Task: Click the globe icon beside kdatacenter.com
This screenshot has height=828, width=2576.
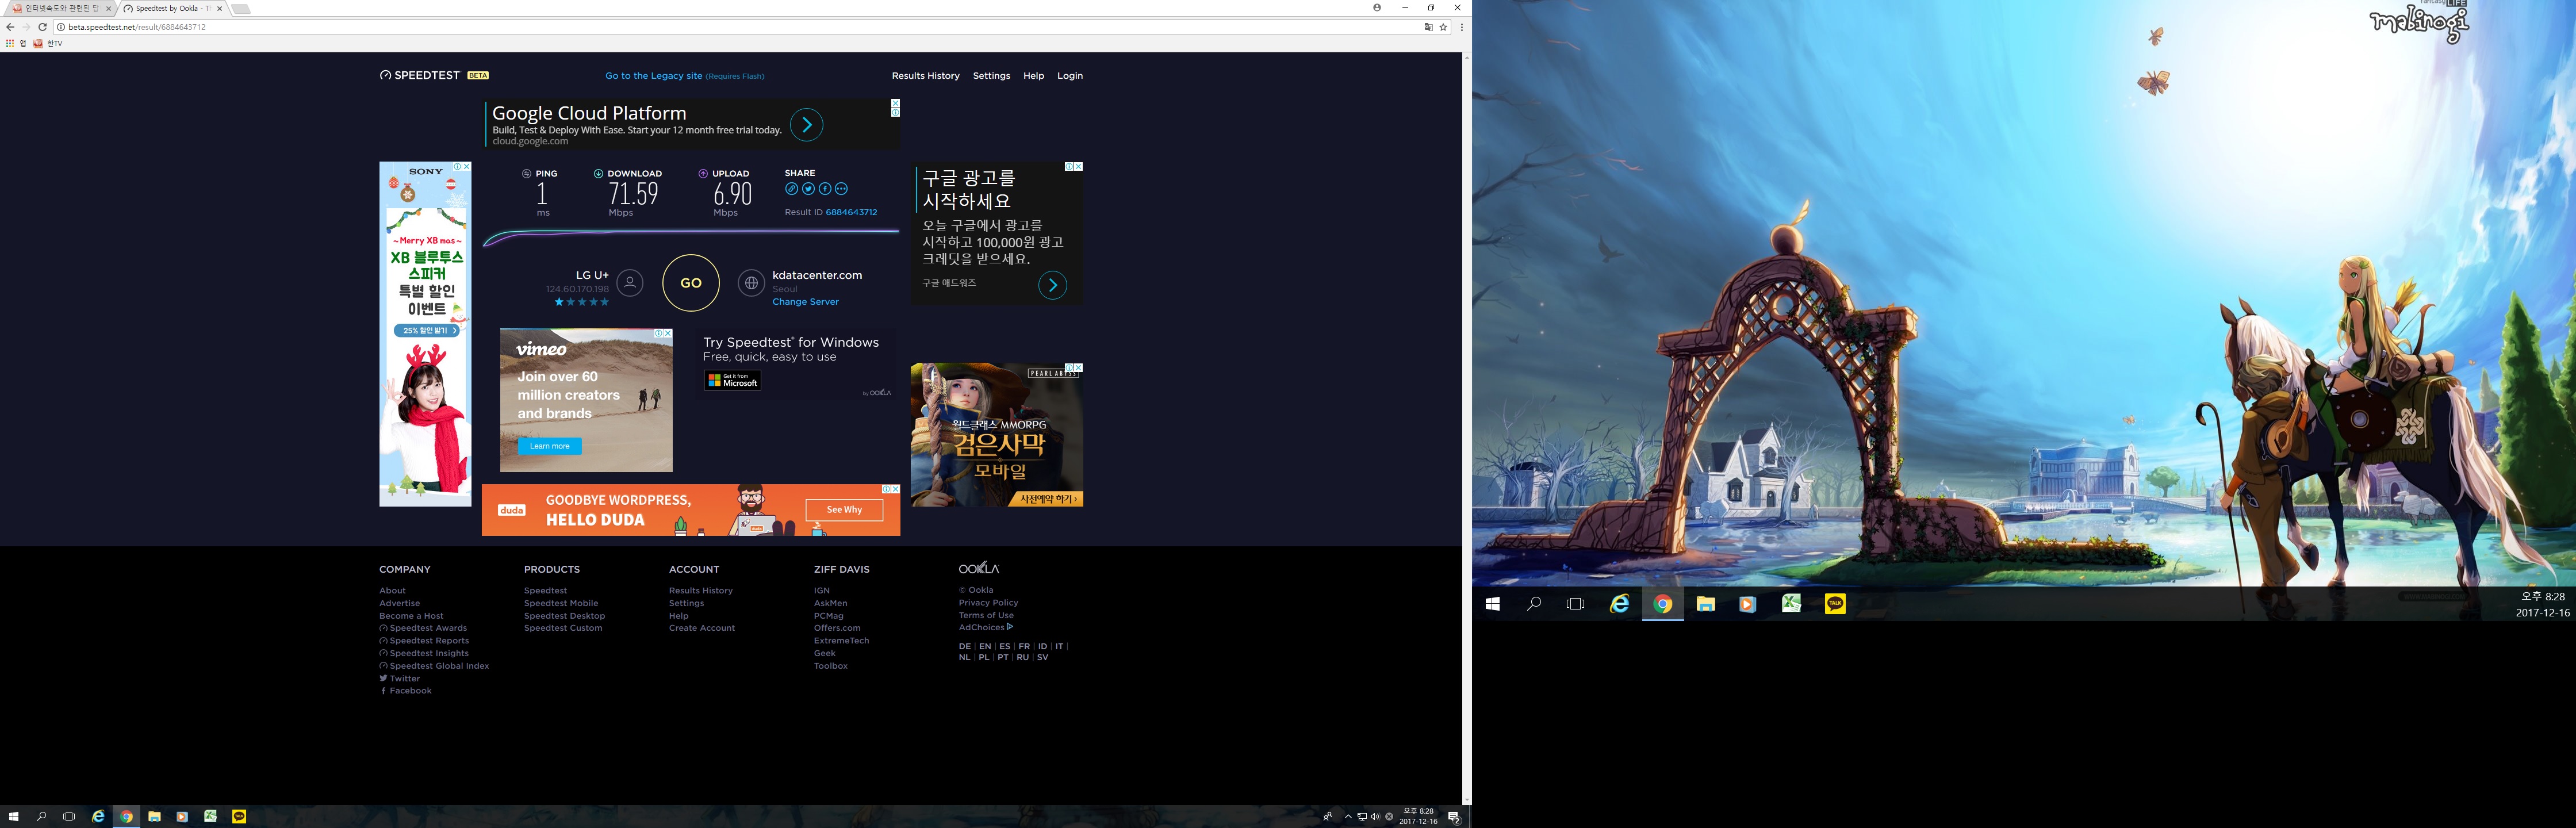Action: click(751, 283)
